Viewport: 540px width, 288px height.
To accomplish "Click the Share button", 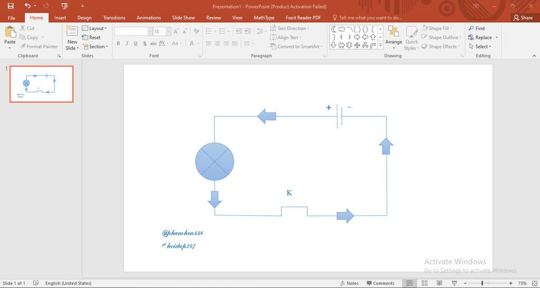I will pyautogui.click(x=523, y=17).
